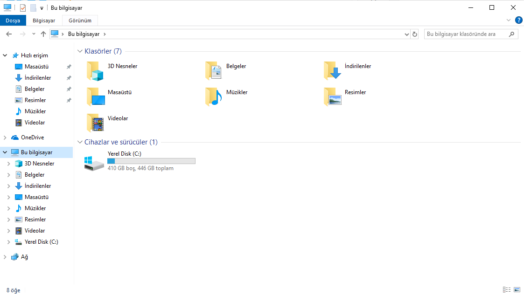The image size is (524, 295).
Task: Select Videolar under Bu bilgisayar tree
Action: (x=35, y=231)
